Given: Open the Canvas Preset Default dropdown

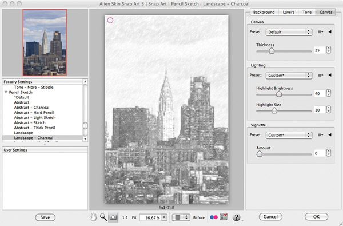Looking at the screenshot, I should pyautogui.click(x=289, y=32).
